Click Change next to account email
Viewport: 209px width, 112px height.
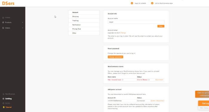123,33
